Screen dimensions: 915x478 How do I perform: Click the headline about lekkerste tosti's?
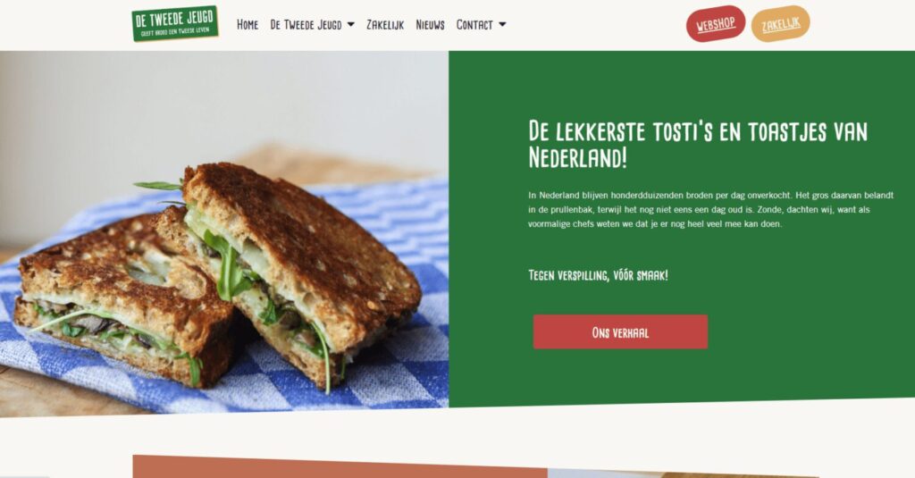697,144
